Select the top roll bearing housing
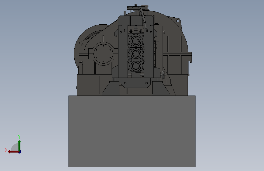 [136, 41]
